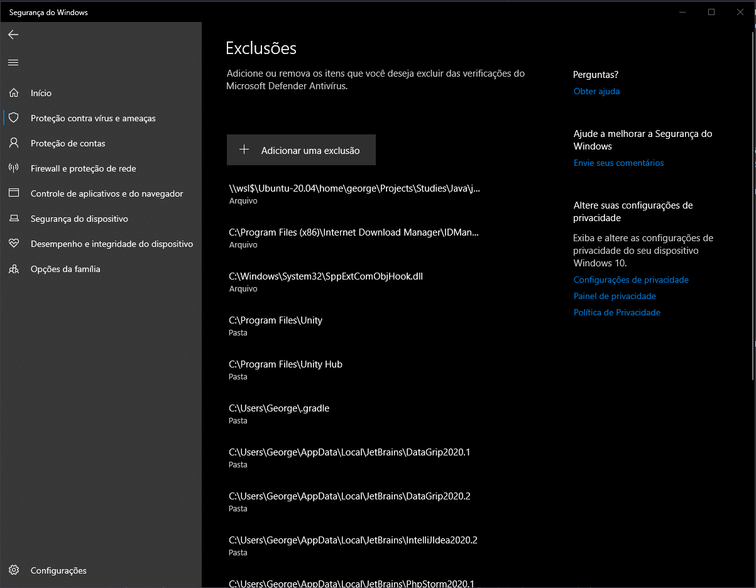756x588 pixels.
Task: Open Opções da família icon
Action: point(14,269)
